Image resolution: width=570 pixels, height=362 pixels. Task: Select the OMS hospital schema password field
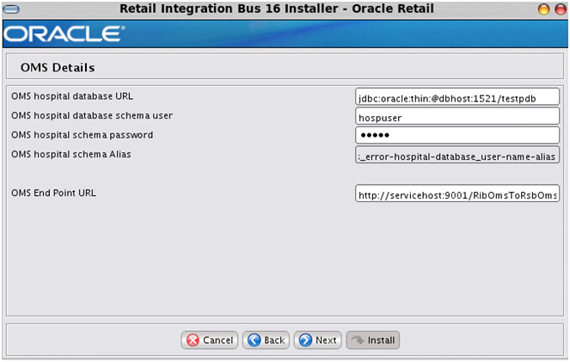pyautogui.click(x=457, y=135)
